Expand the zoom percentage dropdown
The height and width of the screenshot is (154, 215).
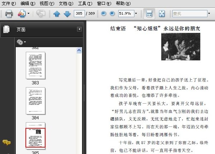(136, 14)
